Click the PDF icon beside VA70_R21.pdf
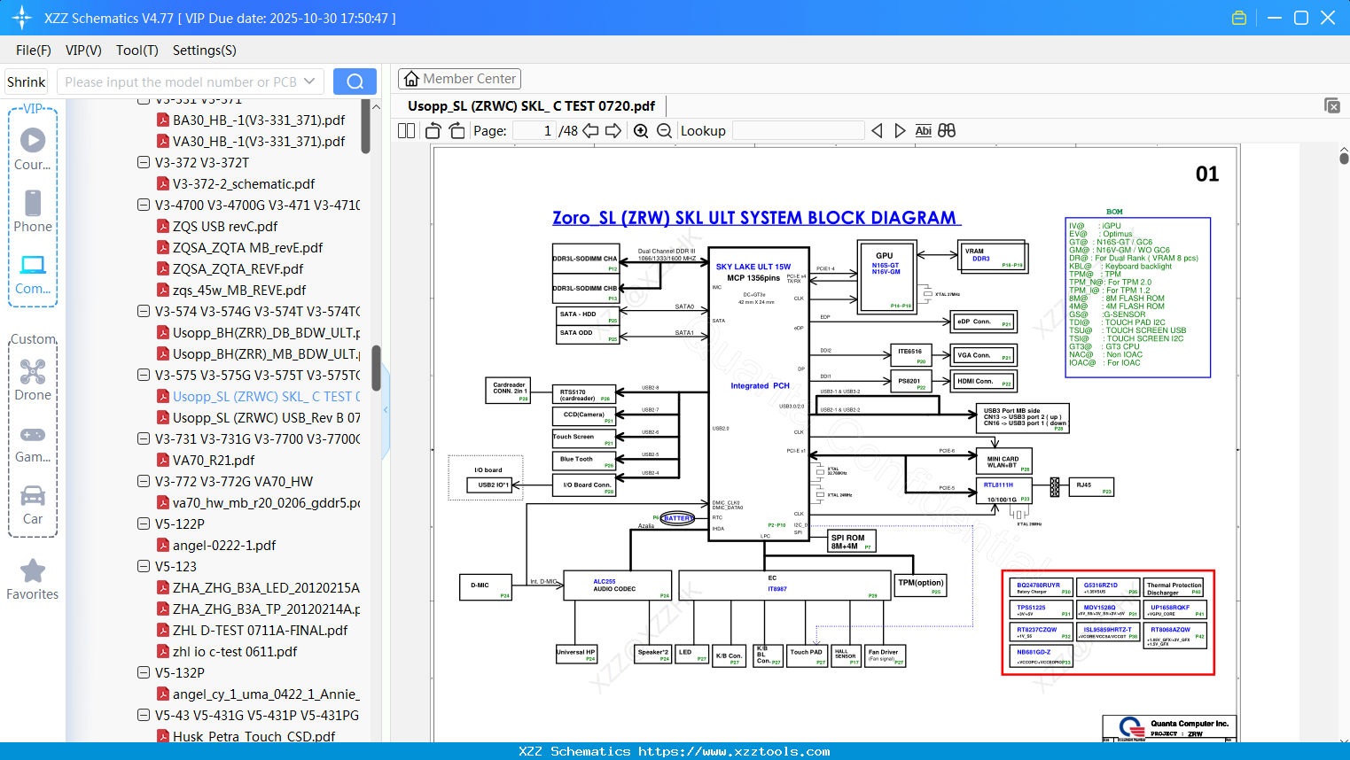 (x=163, y=461)
